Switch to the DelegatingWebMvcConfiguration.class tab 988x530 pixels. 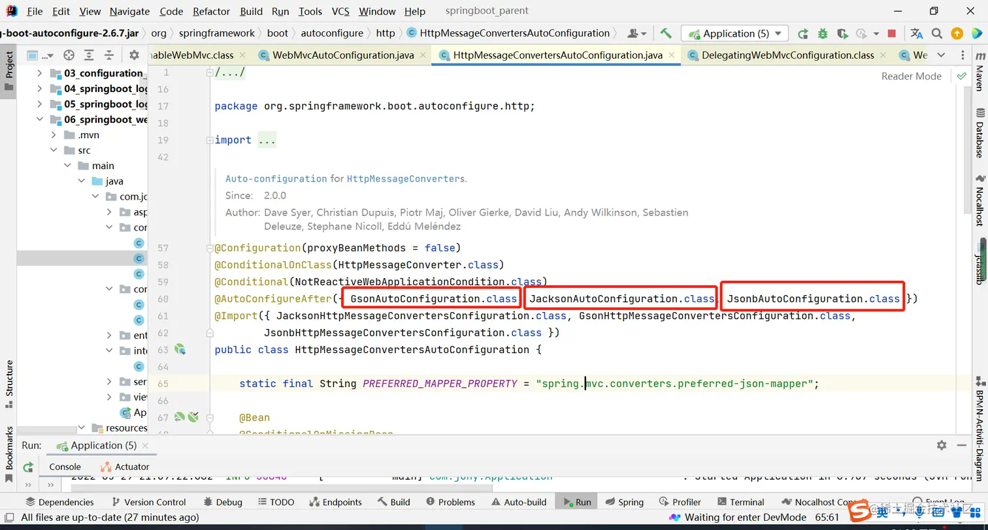coord(787,55)
